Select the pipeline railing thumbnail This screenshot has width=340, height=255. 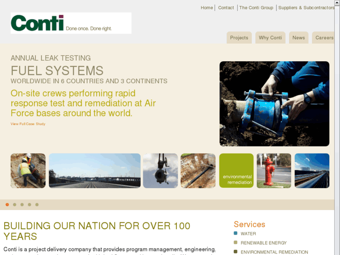312,171
